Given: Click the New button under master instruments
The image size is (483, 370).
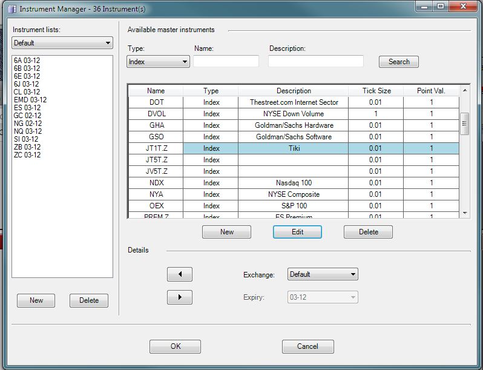Looking at the screenshot, I should point(226,232).
